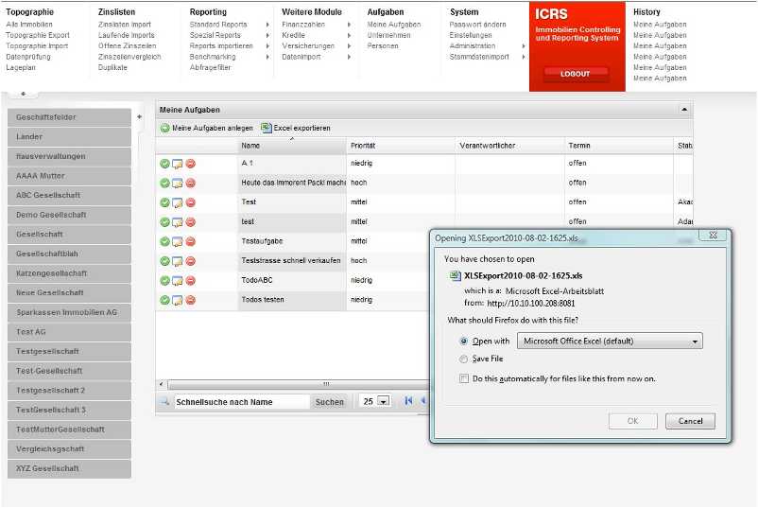The width and height of the screenshot is (758, 508).
Task: Click red delete icon for Todos testen
Action: (x=190, y=300)
